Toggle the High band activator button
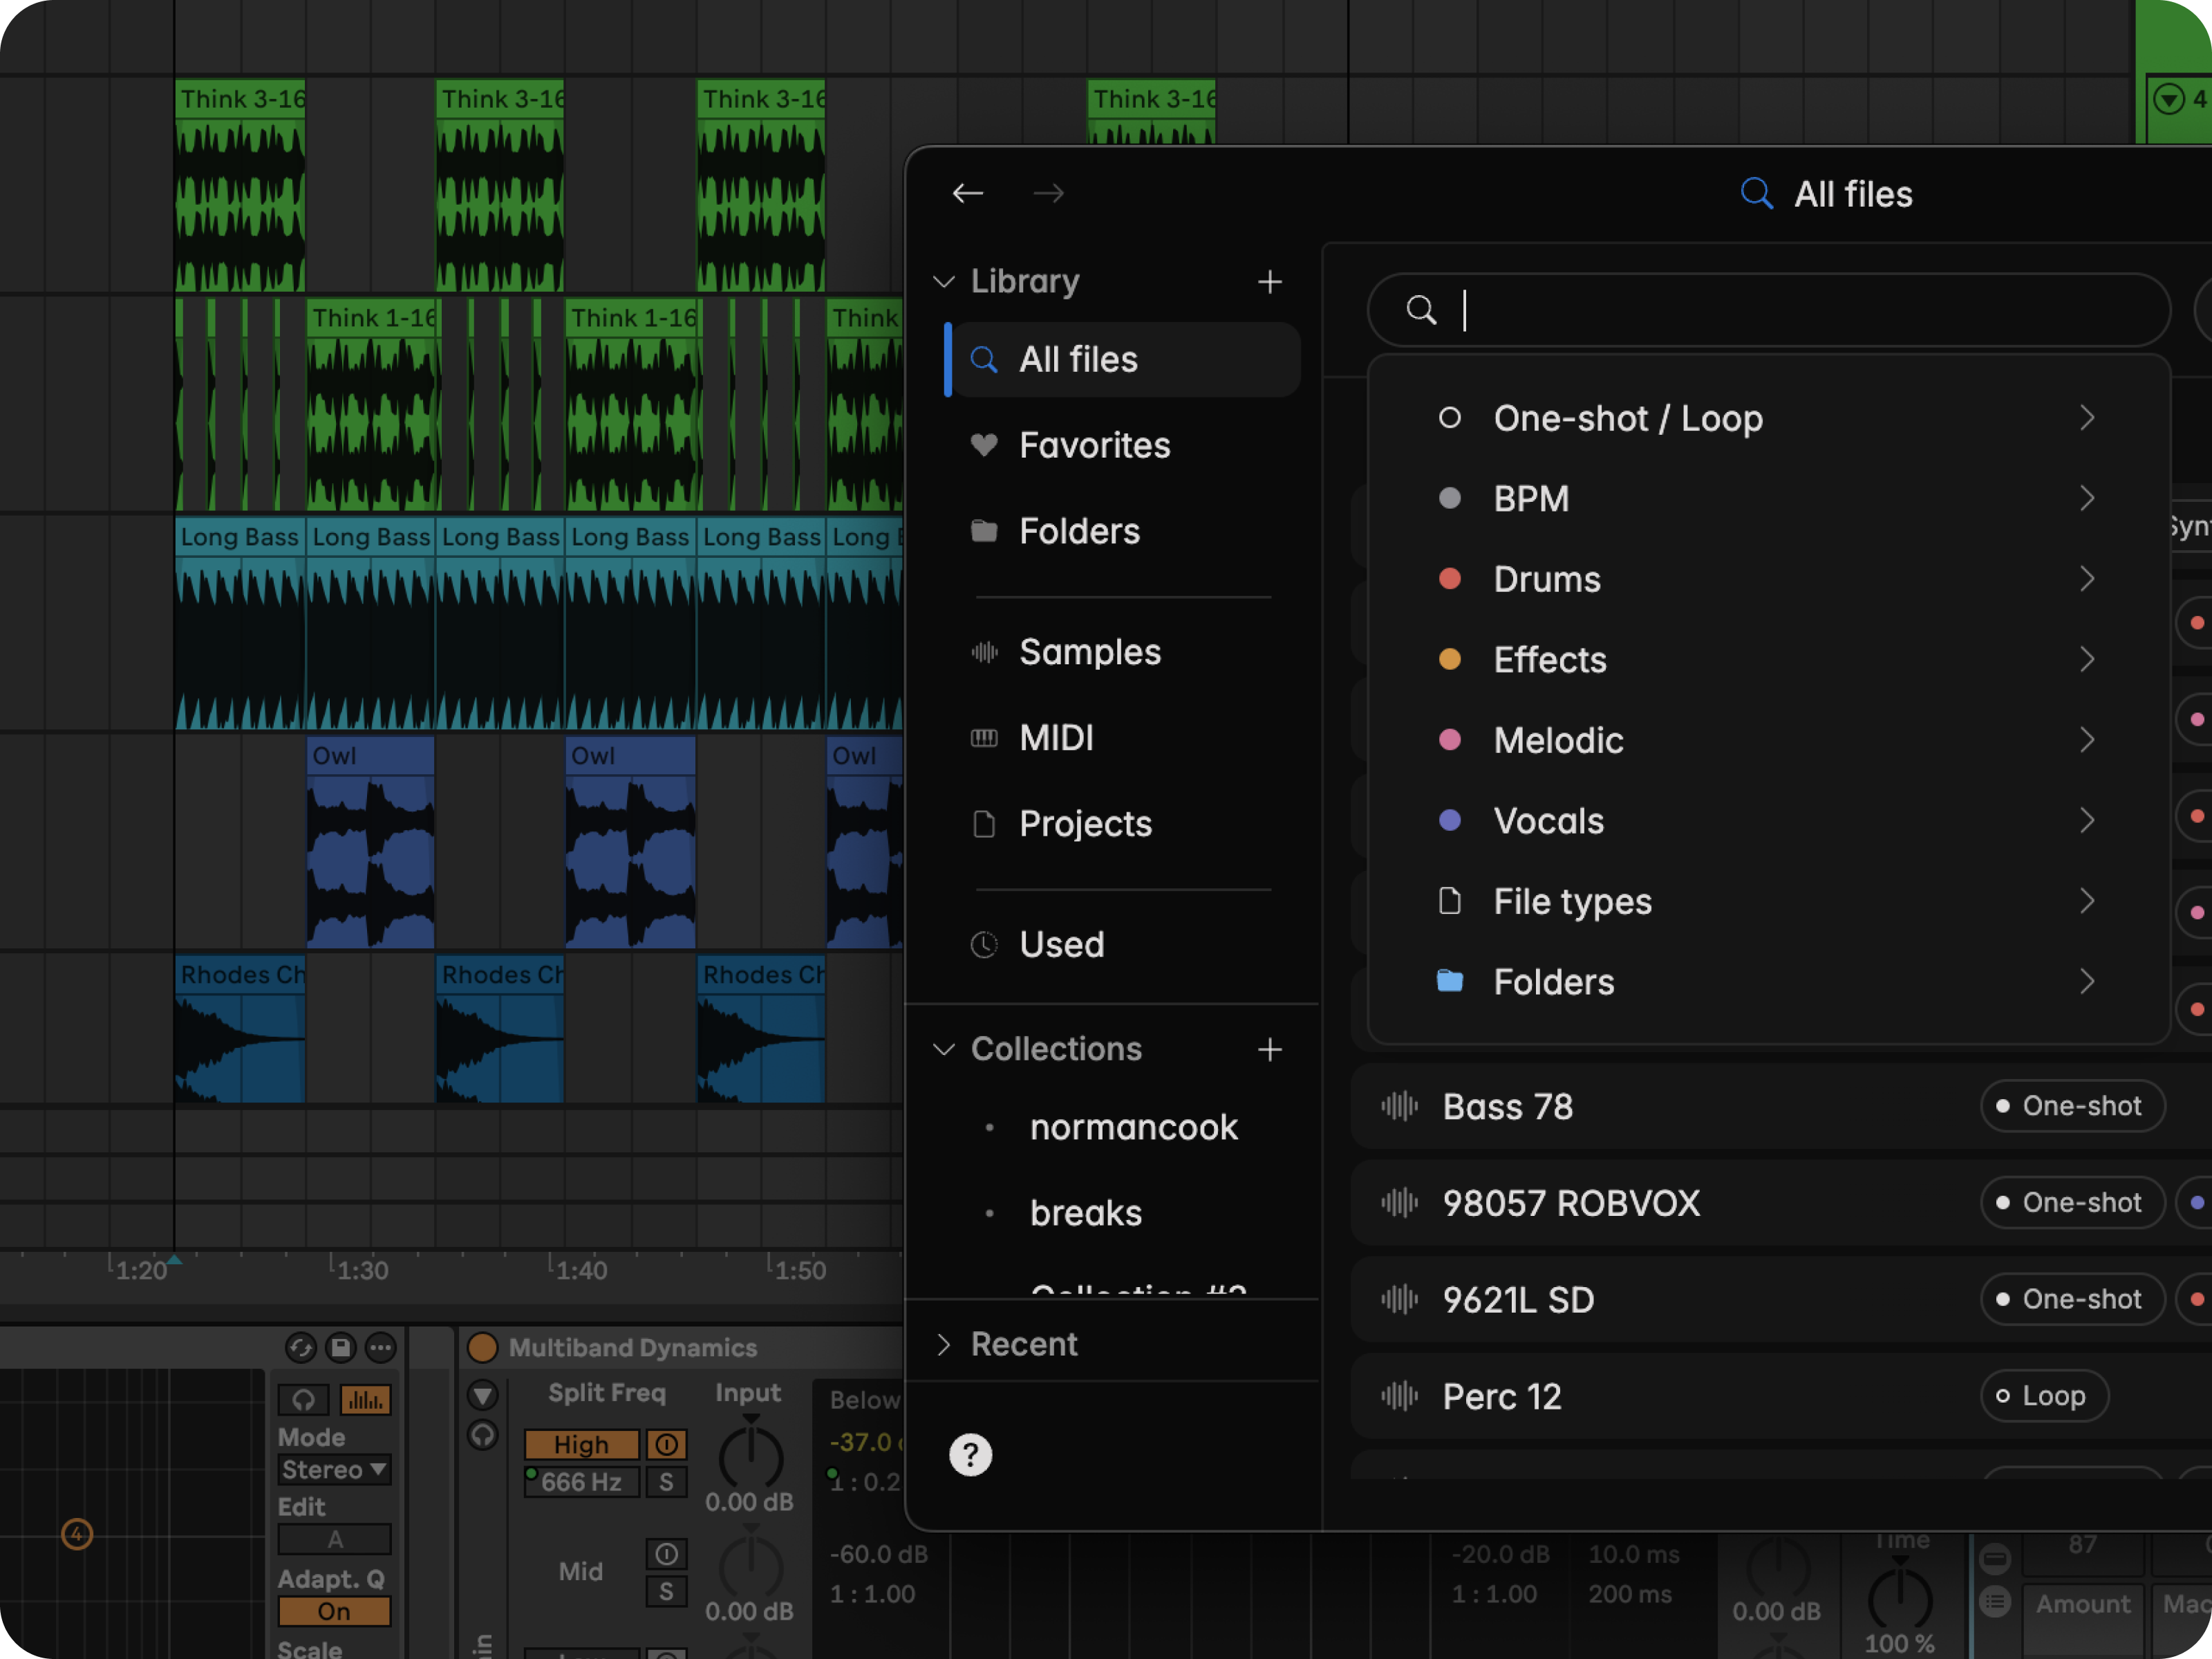This screenshot has width=2212, height=1659. (666, 1445)
